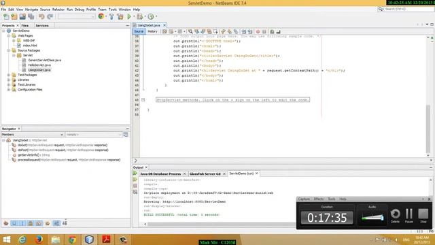Expand the WEB-INF folder node
The width and height of the screenshot is (435, 245).
pos(14,41)
